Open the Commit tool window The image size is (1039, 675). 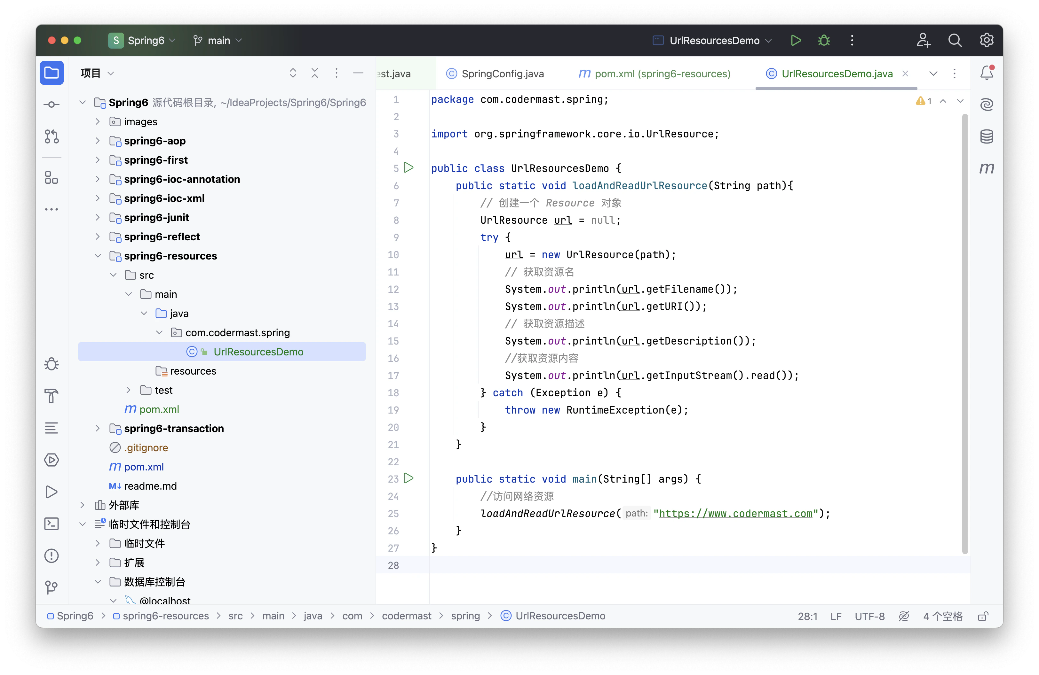coord(52,105)
